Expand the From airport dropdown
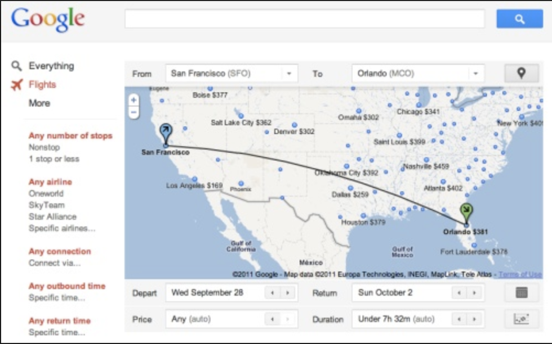The height and width of the screenshot is (344, 552). coord(289,74)
